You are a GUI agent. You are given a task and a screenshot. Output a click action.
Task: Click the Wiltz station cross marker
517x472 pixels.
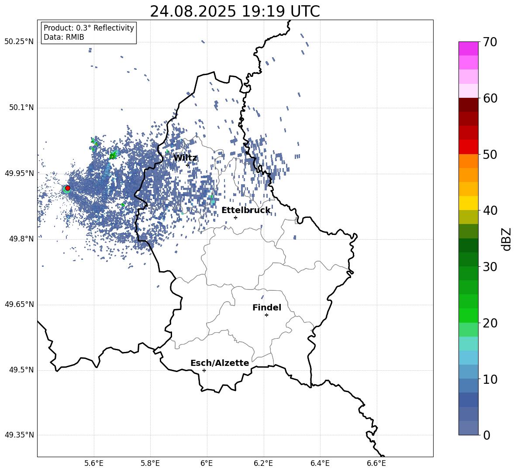(x=188, y=165)
